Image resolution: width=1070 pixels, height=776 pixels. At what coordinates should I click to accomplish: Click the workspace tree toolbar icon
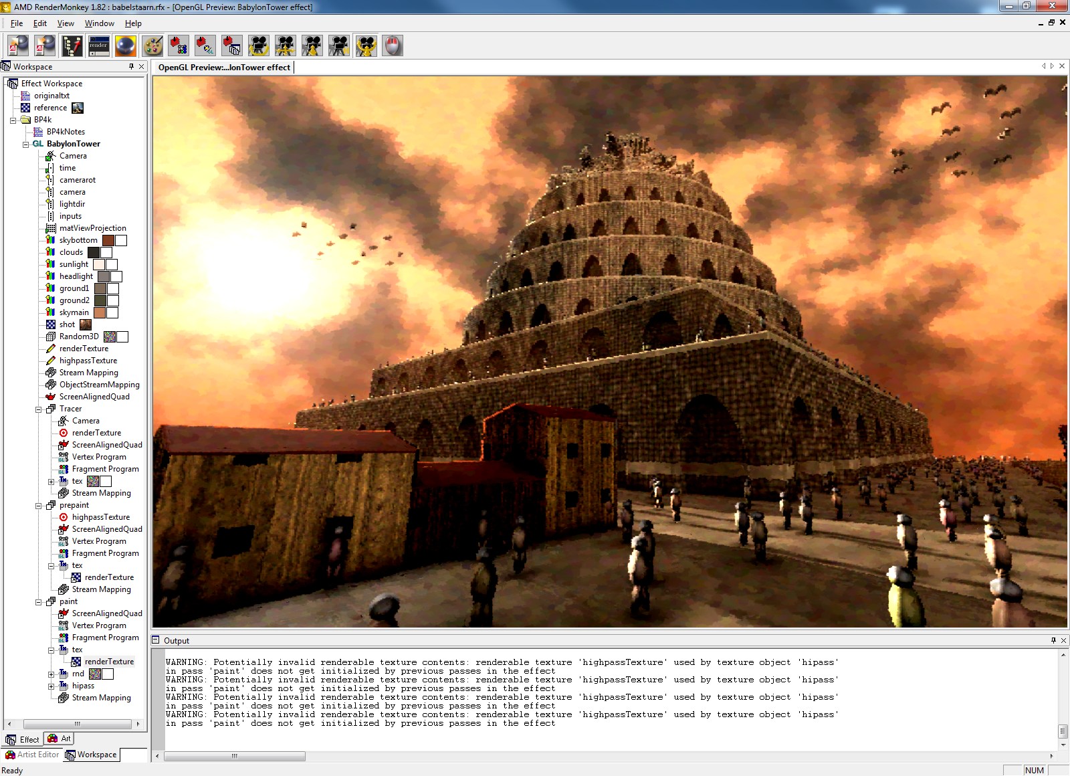click(72, 45)
